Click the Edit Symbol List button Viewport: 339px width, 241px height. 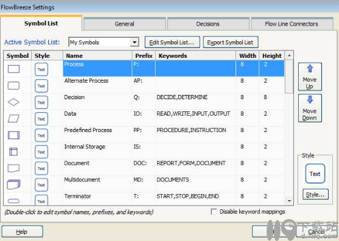click(x=172, y=42)
